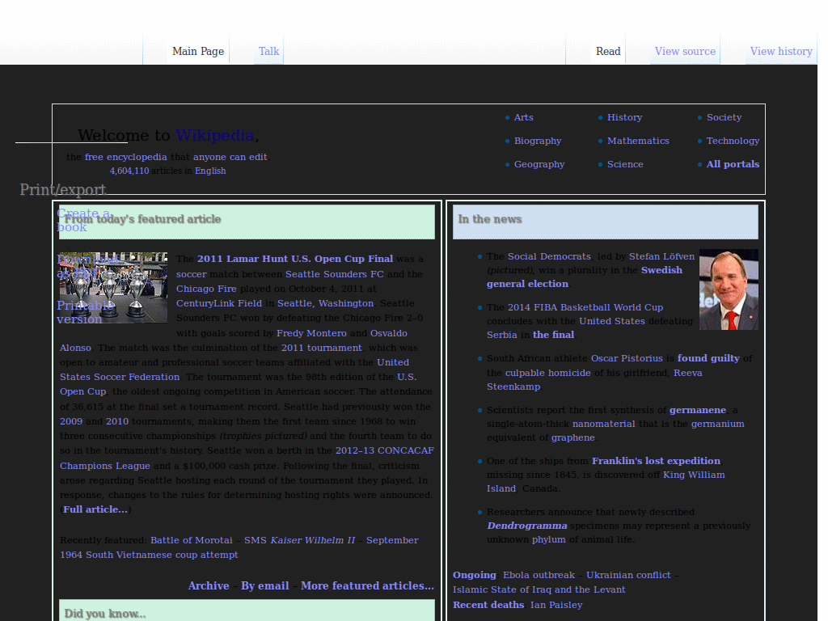828x621 pixels.
Task: Click the Ebola outbreak link
Action: pos(539,575)
